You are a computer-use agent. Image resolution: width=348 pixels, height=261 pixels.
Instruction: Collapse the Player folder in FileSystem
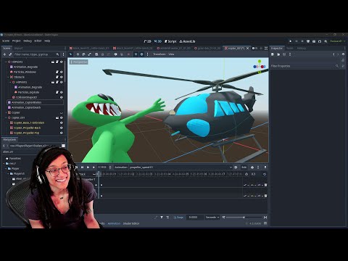point(6,169)
